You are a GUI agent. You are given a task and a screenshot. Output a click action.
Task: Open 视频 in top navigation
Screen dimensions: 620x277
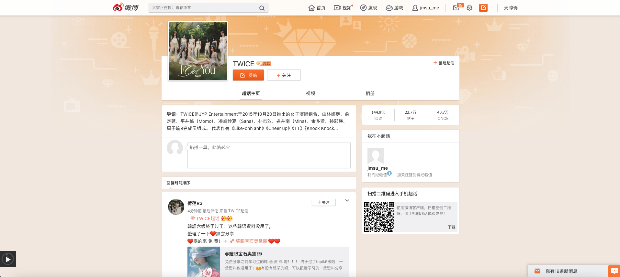point(343,8)
